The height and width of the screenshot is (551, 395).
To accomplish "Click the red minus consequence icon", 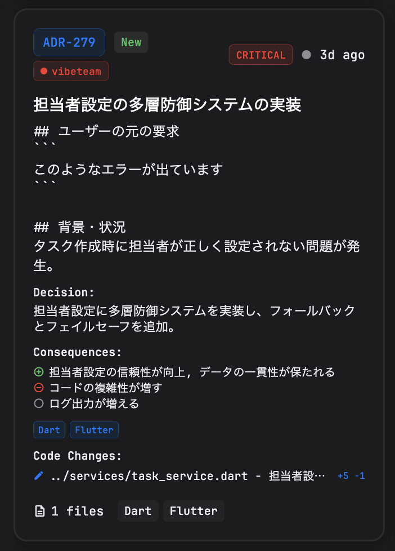I will [39, 388].
